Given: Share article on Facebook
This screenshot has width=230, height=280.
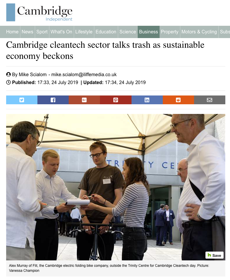Looking at the screenshot, I should (x=53, y=100).
